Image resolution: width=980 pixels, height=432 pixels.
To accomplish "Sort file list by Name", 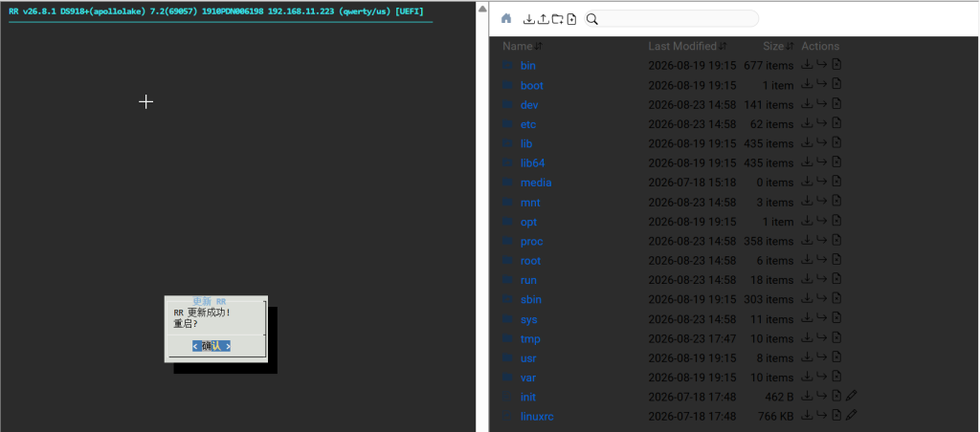I will (523, 46).
